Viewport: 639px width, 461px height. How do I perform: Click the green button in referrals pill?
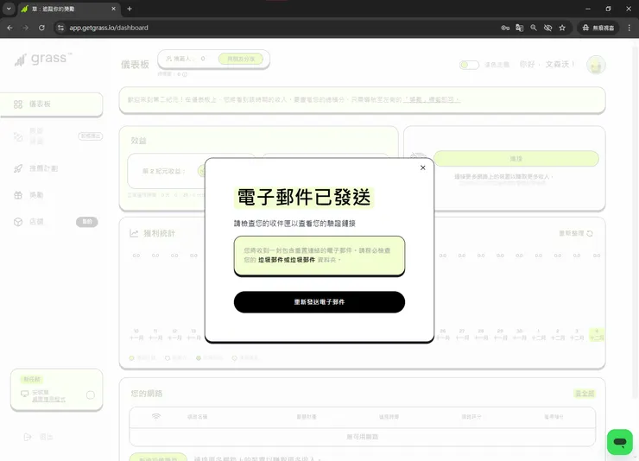click(x=240, y=59)
